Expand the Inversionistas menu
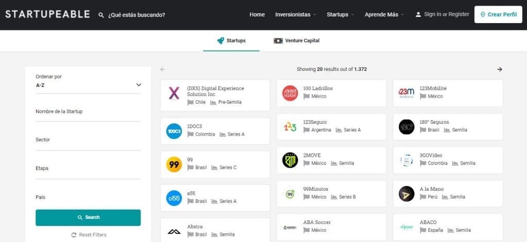Screen dimensions: 527x242 click(295, 14)
